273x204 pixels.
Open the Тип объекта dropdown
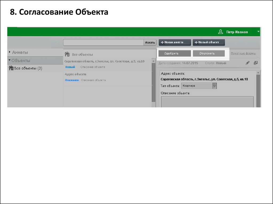point(214,86)
